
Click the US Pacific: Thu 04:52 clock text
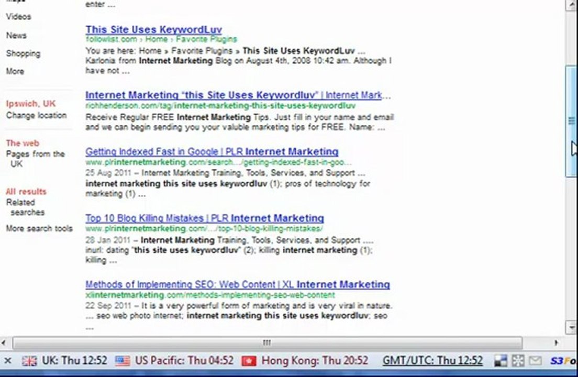click(184, 360)
